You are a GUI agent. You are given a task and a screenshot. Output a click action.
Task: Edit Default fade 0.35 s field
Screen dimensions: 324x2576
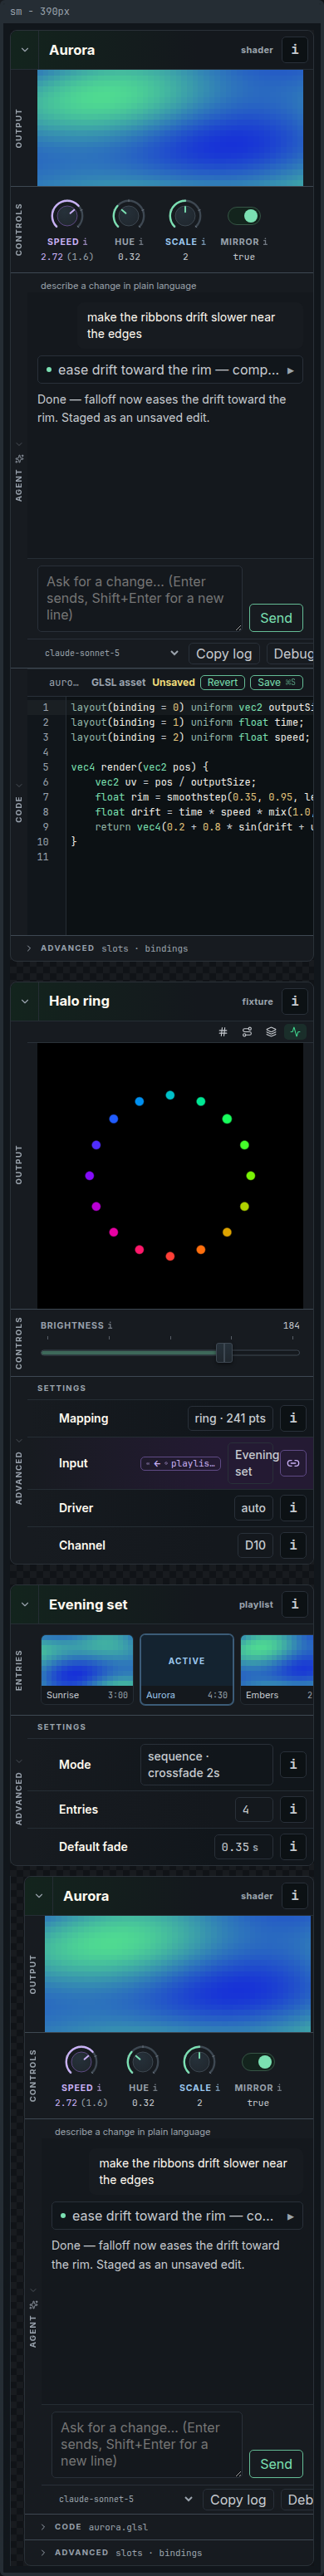click(244, 1847)
